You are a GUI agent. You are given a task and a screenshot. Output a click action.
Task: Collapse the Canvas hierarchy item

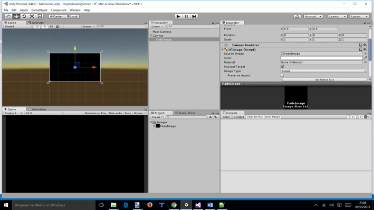coord(151,35)
